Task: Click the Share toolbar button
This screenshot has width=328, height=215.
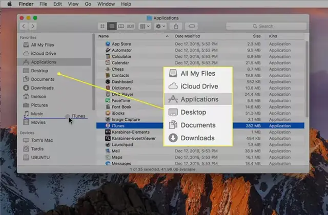Action: 176,26
